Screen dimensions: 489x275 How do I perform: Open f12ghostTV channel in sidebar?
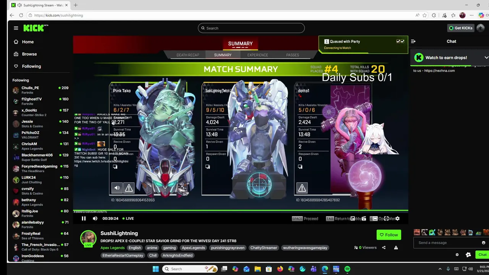point(40,101)
